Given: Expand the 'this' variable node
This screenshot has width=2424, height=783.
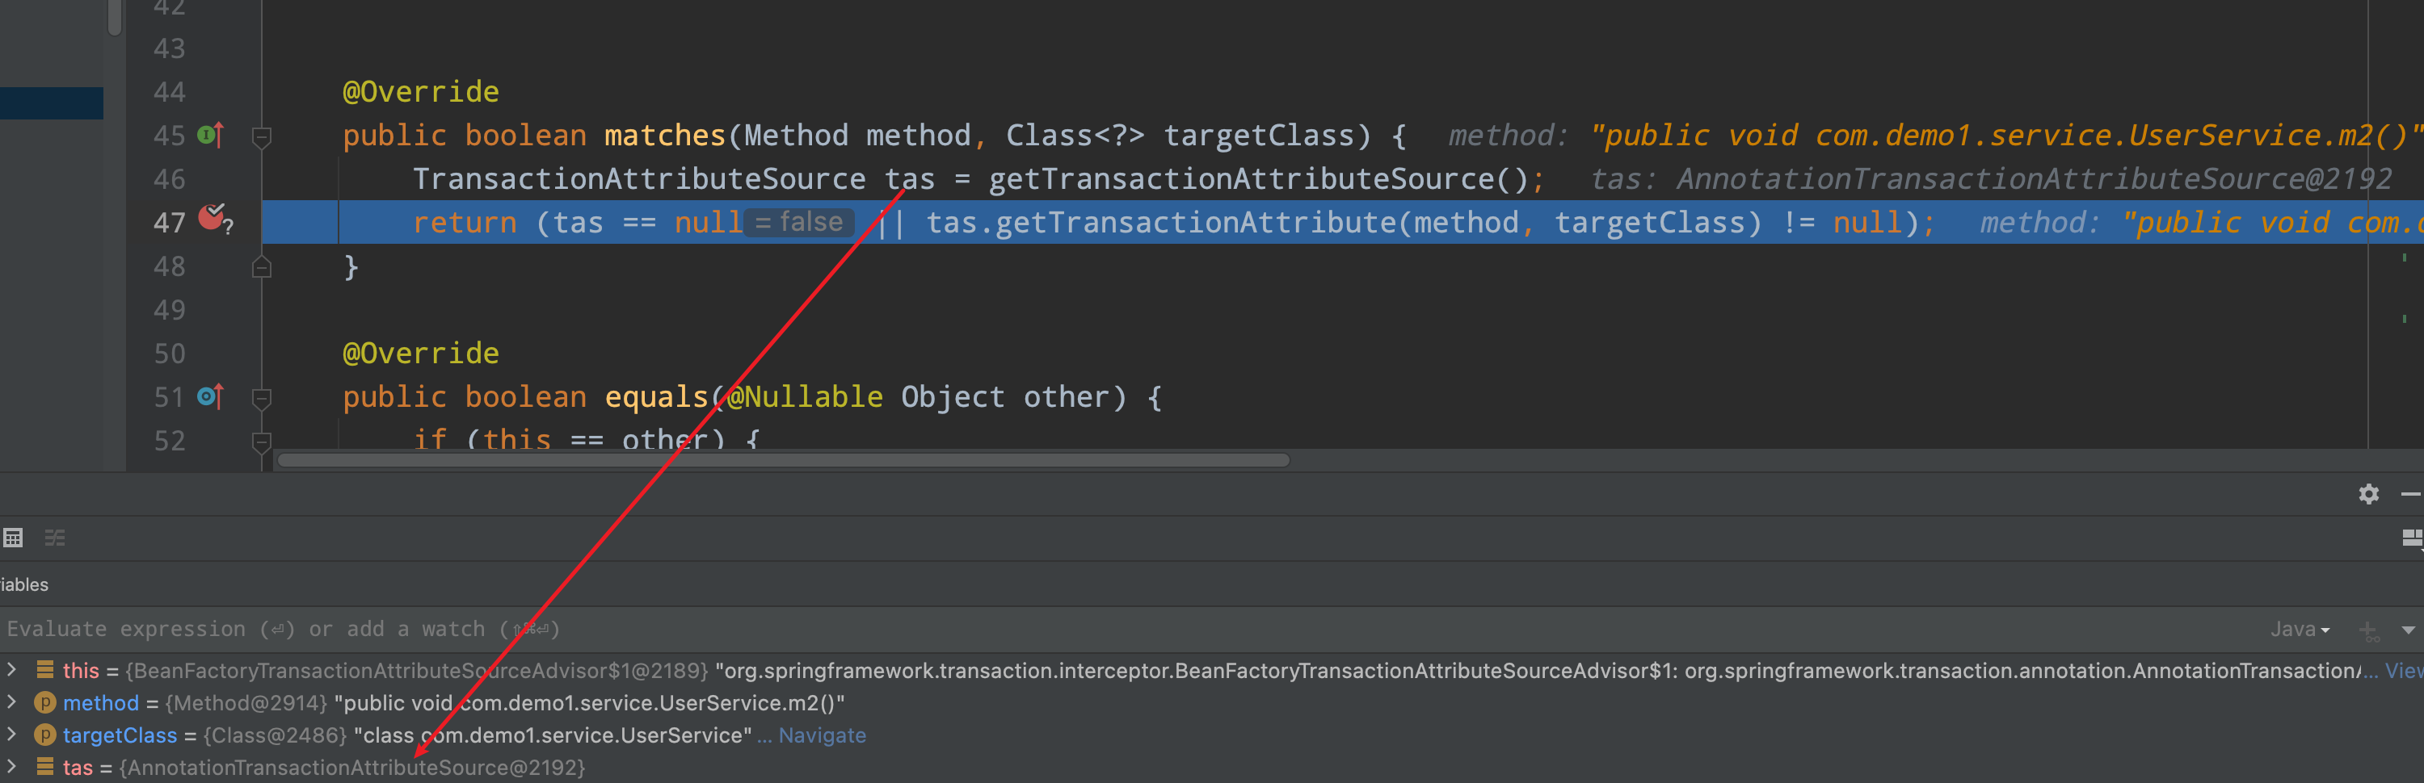Looking at the screenshot, I should (x=11, y=670).
